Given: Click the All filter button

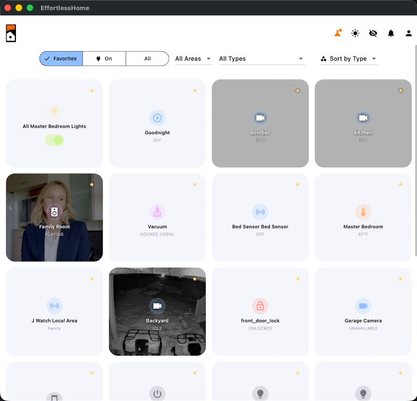Looking at the screenshot, I should (147, 58).
